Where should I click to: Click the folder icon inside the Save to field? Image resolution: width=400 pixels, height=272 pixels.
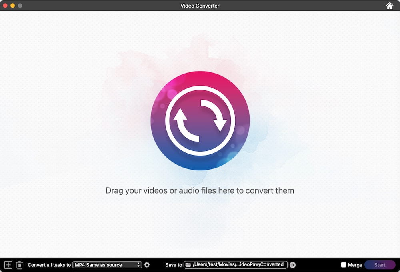[187, 264]
